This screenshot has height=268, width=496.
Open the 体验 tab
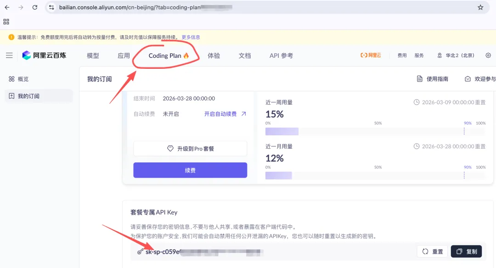pos(214,56)
